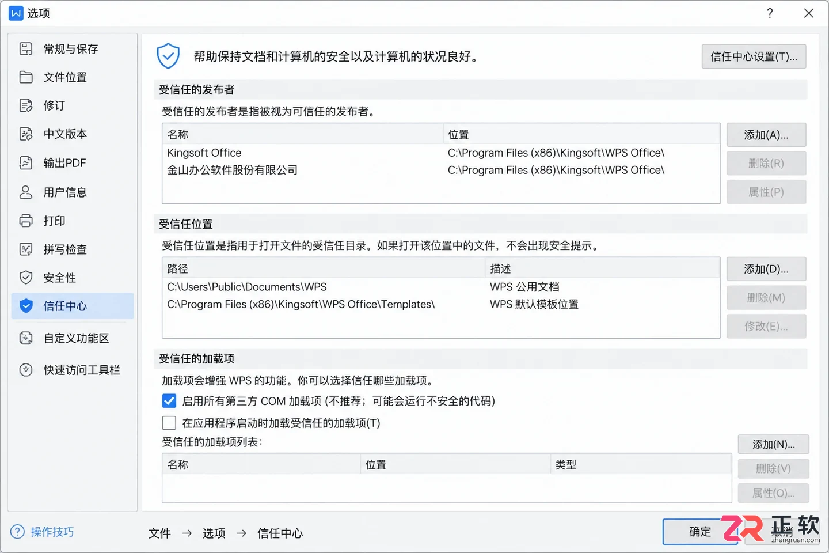Click the 路径 column header
Viewport: 829px width, 553px height.
coord(324,268)
